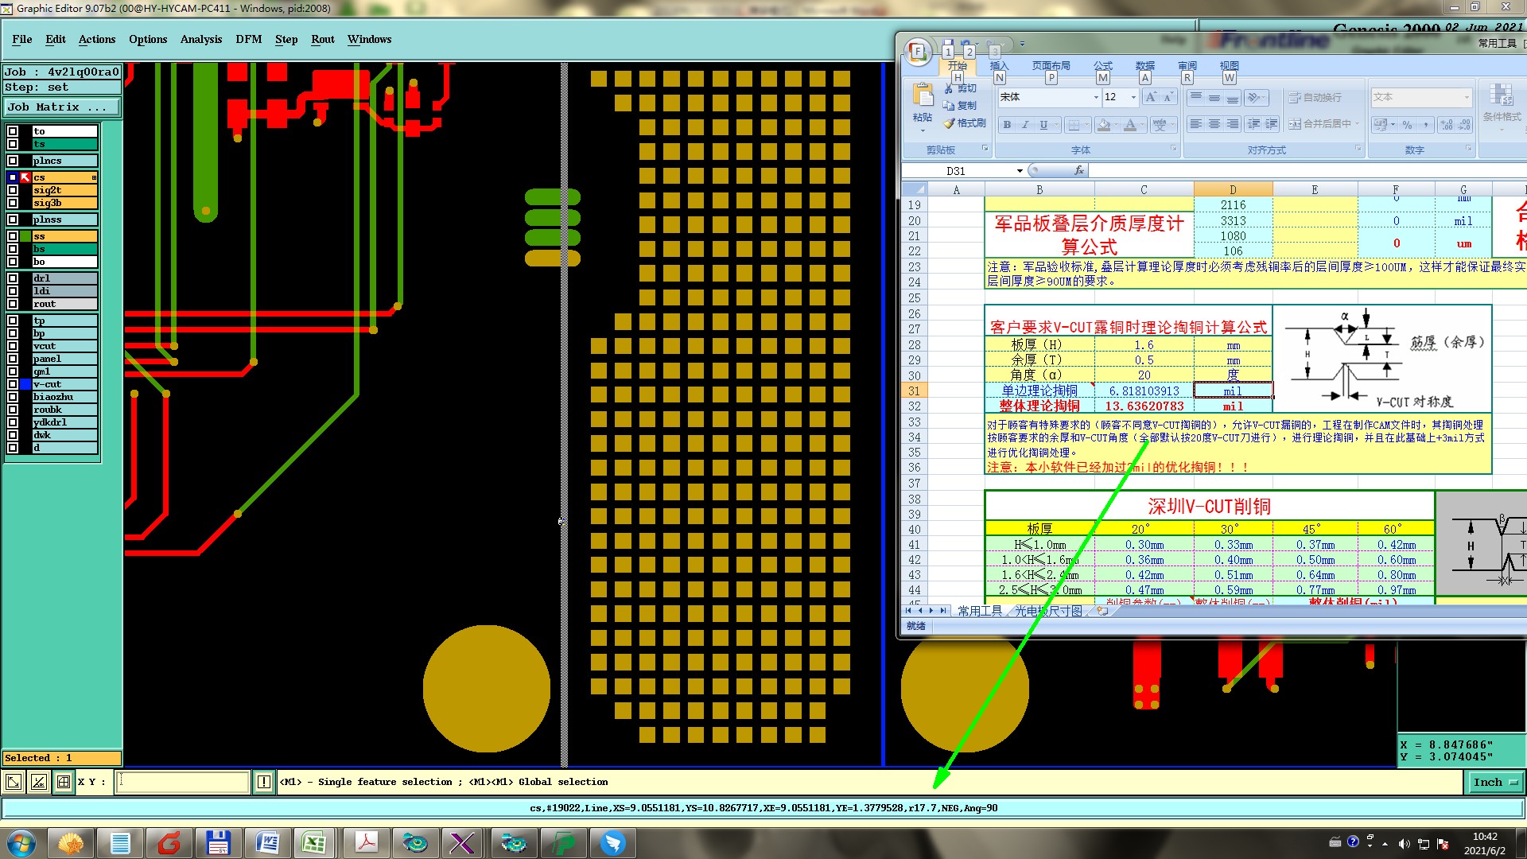The width and height of the screenshot is (1527, 859).
Task: Expand the clipboard group dialog launcher
Action: coord(985,149)
